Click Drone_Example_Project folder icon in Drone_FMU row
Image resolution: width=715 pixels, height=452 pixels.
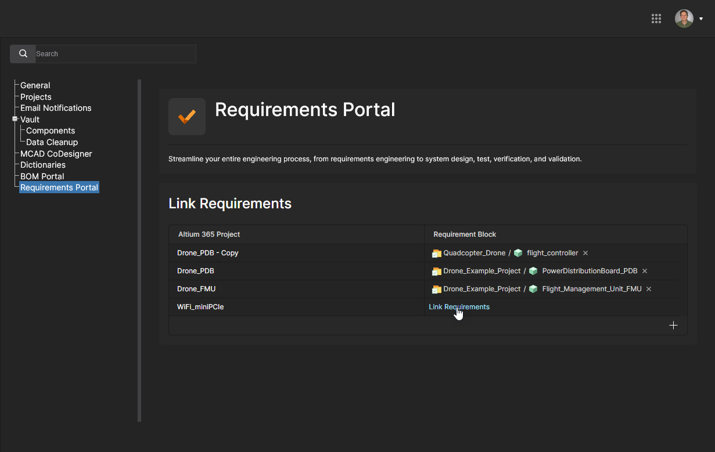(x=437, y=290)
